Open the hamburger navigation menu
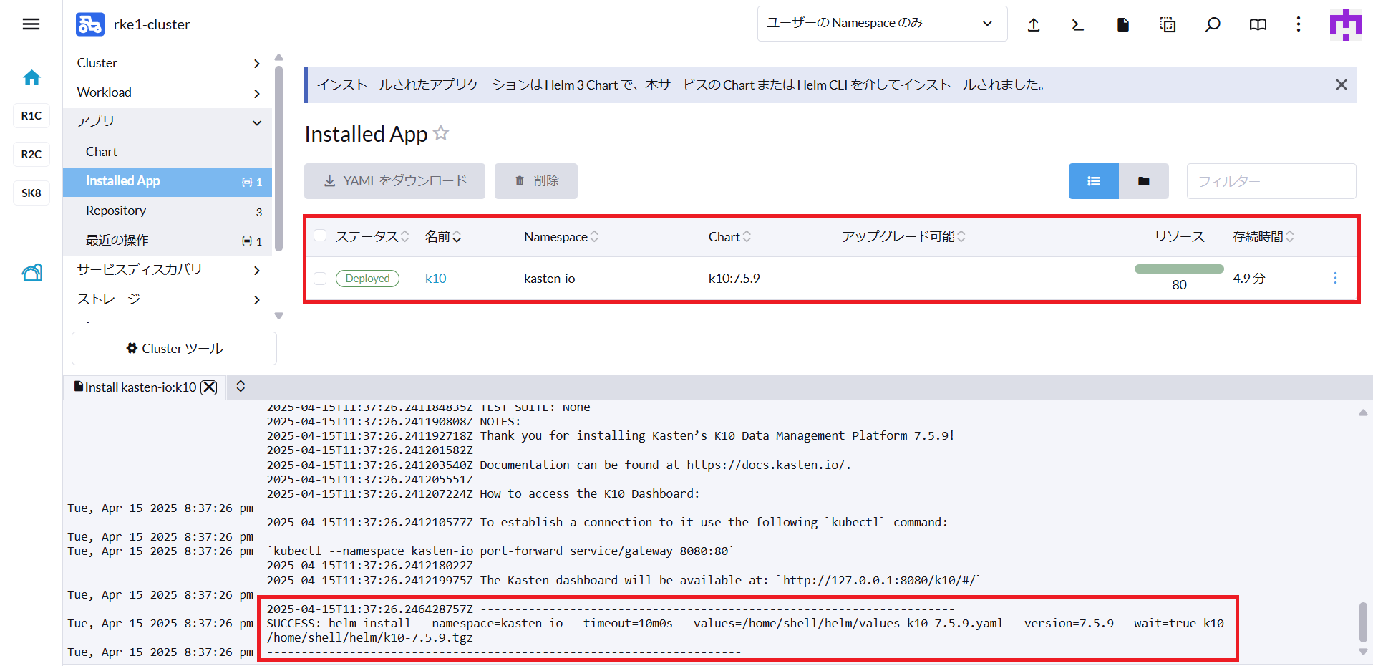 pos(31,24)
